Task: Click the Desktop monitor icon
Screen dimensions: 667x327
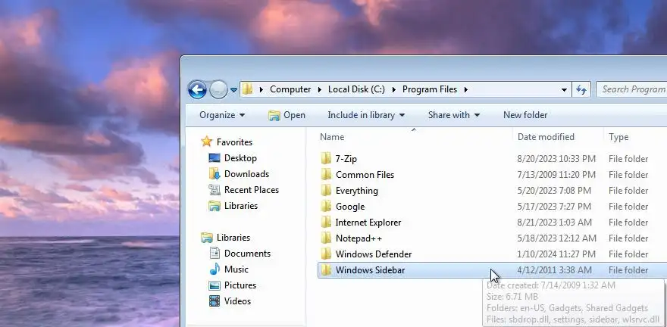Action: tap(215, 157)
